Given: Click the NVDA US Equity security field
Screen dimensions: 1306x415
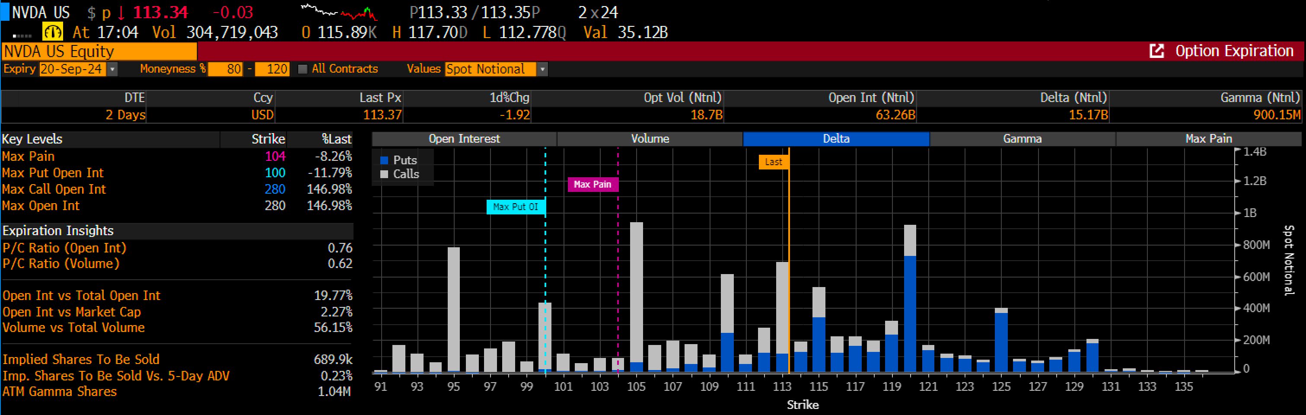Looking at the screenshot, I should tap(99, 51).
